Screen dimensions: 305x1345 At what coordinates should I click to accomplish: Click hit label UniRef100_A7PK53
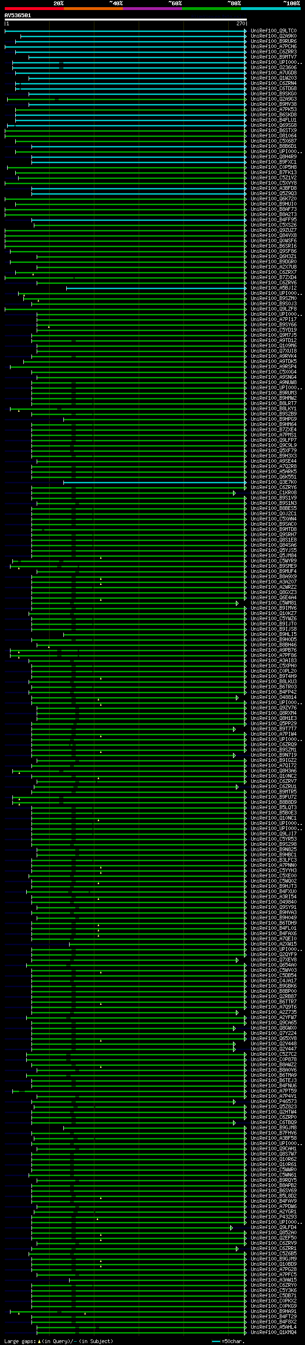[x=274, y=110]
